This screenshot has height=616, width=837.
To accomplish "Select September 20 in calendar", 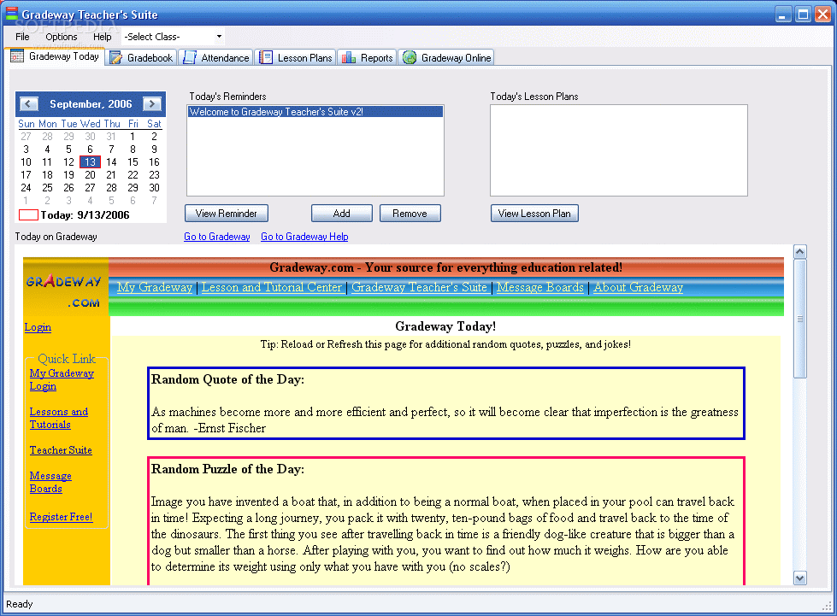I will [x=91, y=175].
